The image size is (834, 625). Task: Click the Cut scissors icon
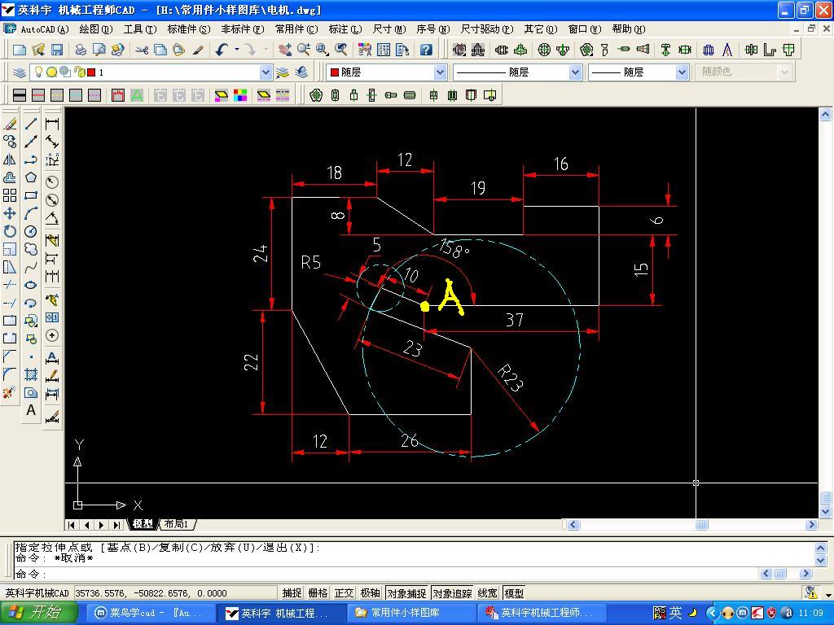click(142, 50)
